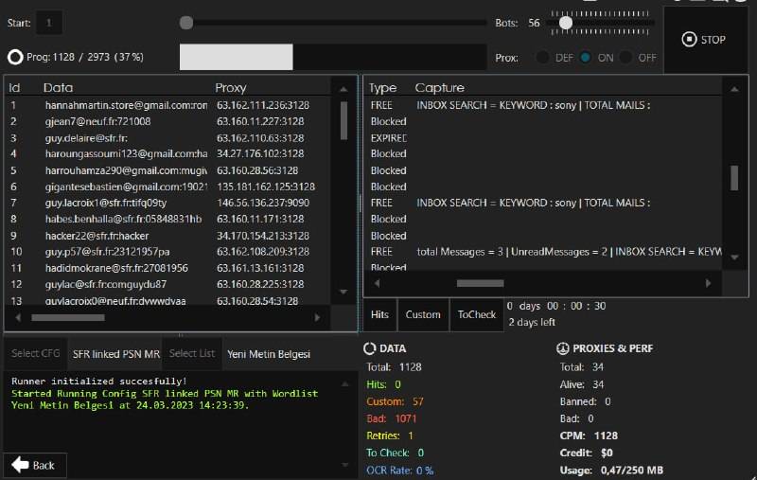Sort by the Type column header
Viewport: 757px width, 480px height.
click(x=383, y=88)
